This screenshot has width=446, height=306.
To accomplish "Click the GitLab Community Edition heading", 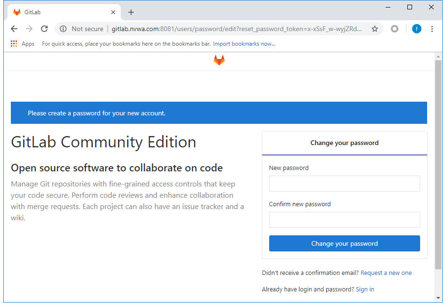I will click(x=104, y=142).
